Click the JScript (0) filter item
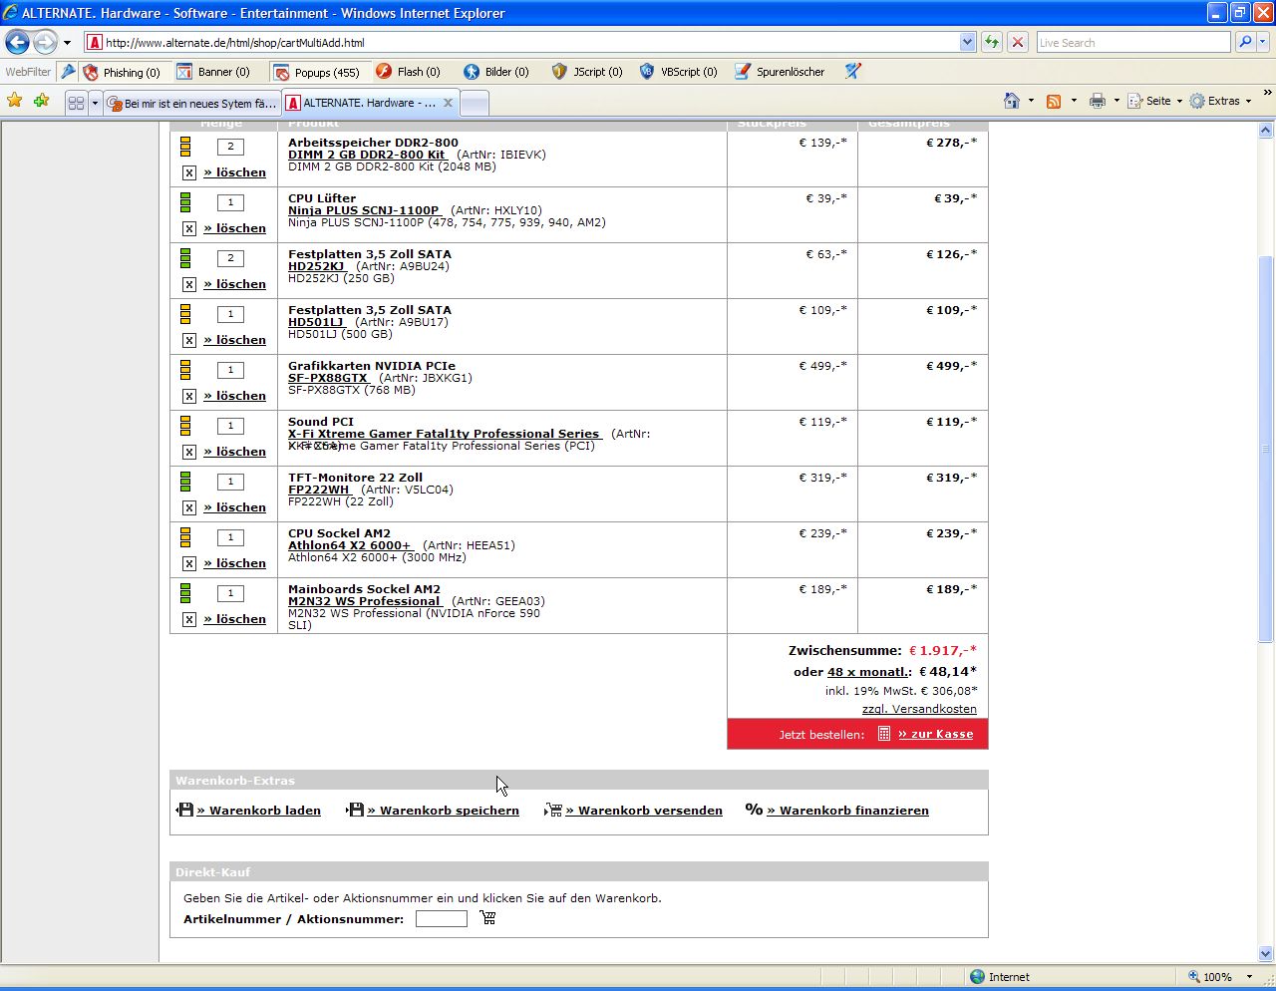This screenshot has height=991, width=1276. tap(587, 72)
